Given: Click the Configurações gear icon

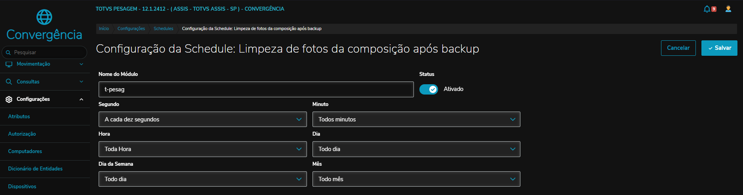Looking at the screenshot, I should click(9, 99).
